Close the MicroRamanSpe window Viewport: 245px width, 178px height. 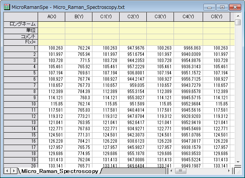click(x=235, y=7)
